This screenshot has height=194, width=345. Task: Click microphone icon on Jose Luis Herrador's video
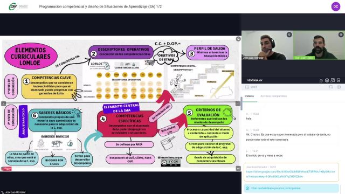tap(289, 34)
